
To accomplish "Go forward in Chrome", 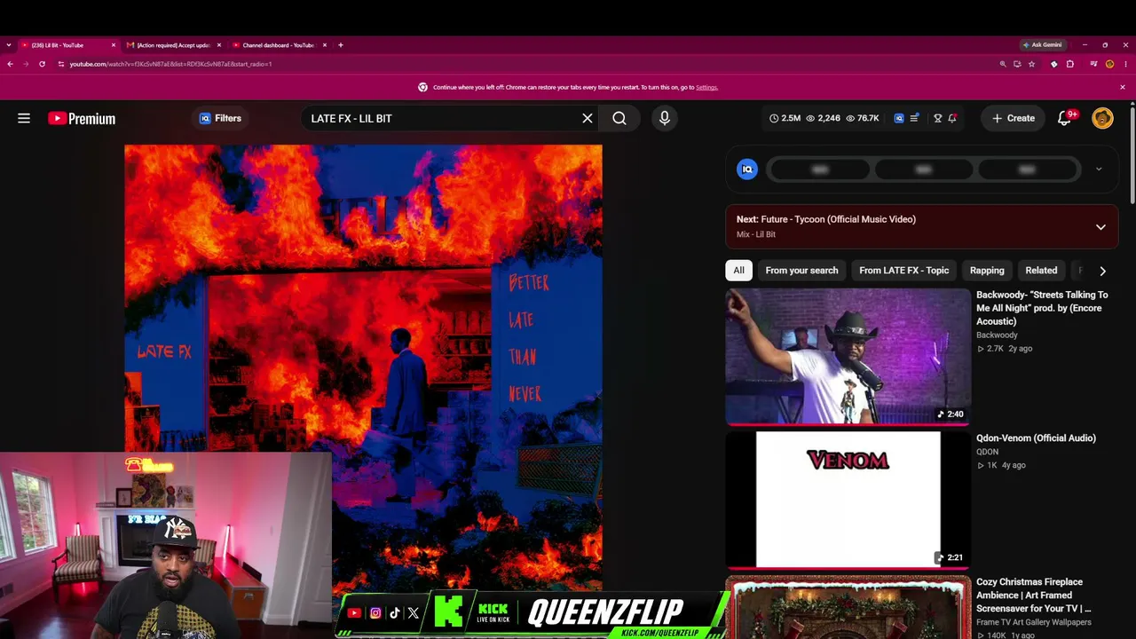I will tap(26, 64).
